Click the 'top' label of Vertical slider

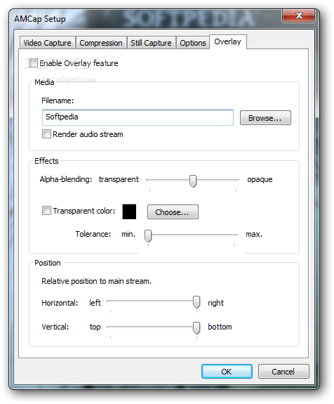[x=95, y=327]
